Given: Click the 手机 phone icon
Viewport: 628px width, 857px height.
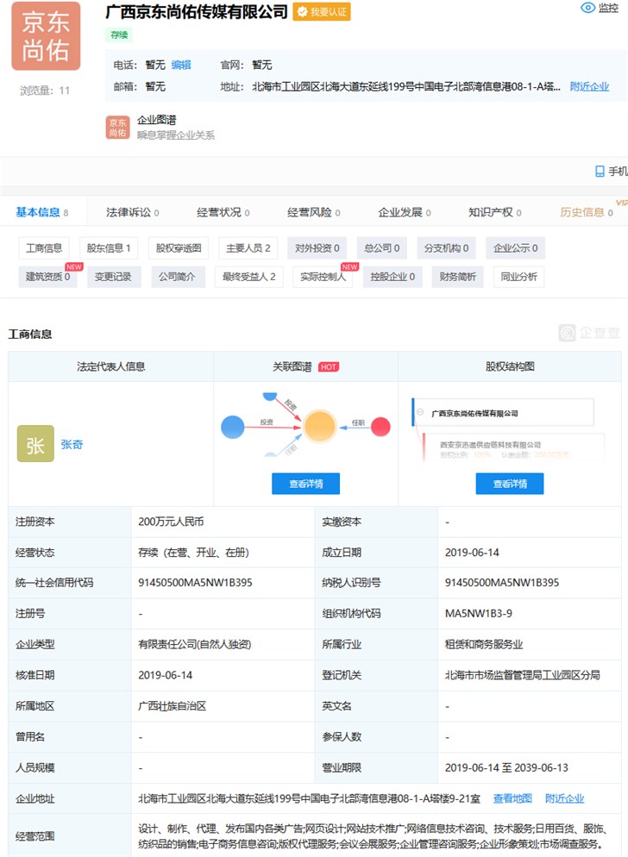Looking at the screenshot, I should coord(600,172).
